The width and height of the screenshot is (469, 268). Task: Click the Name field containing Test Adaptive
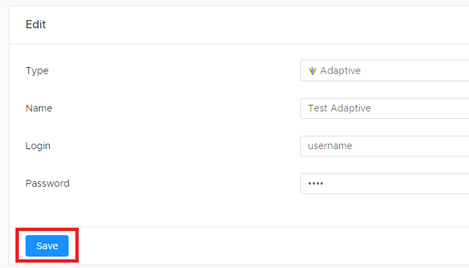tap(385, 108)
